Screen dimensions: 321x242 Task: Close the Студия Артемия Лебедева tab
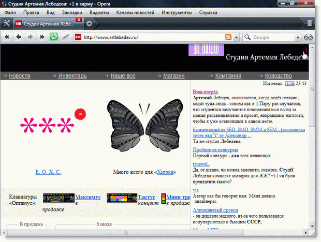79,20
